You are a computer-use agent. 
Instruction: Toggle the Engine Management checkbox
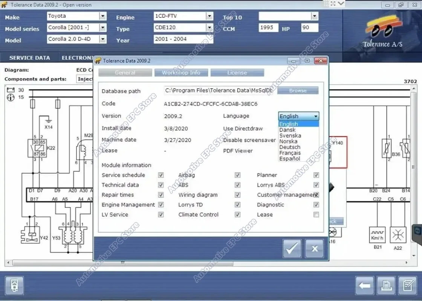coord(161,205)
